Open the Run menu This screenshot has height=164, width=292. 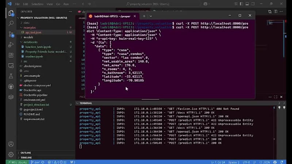66,4
